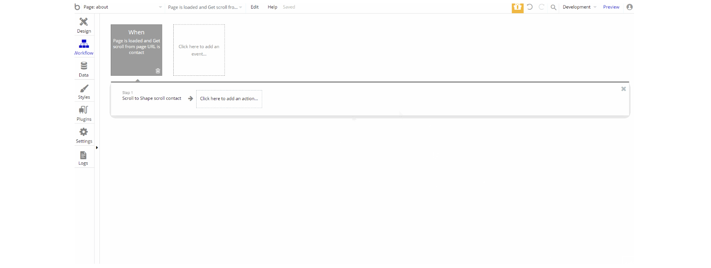The image size is (711, 268).
Task: Select the Workflow tab icon
Action: tap(84, 44)
